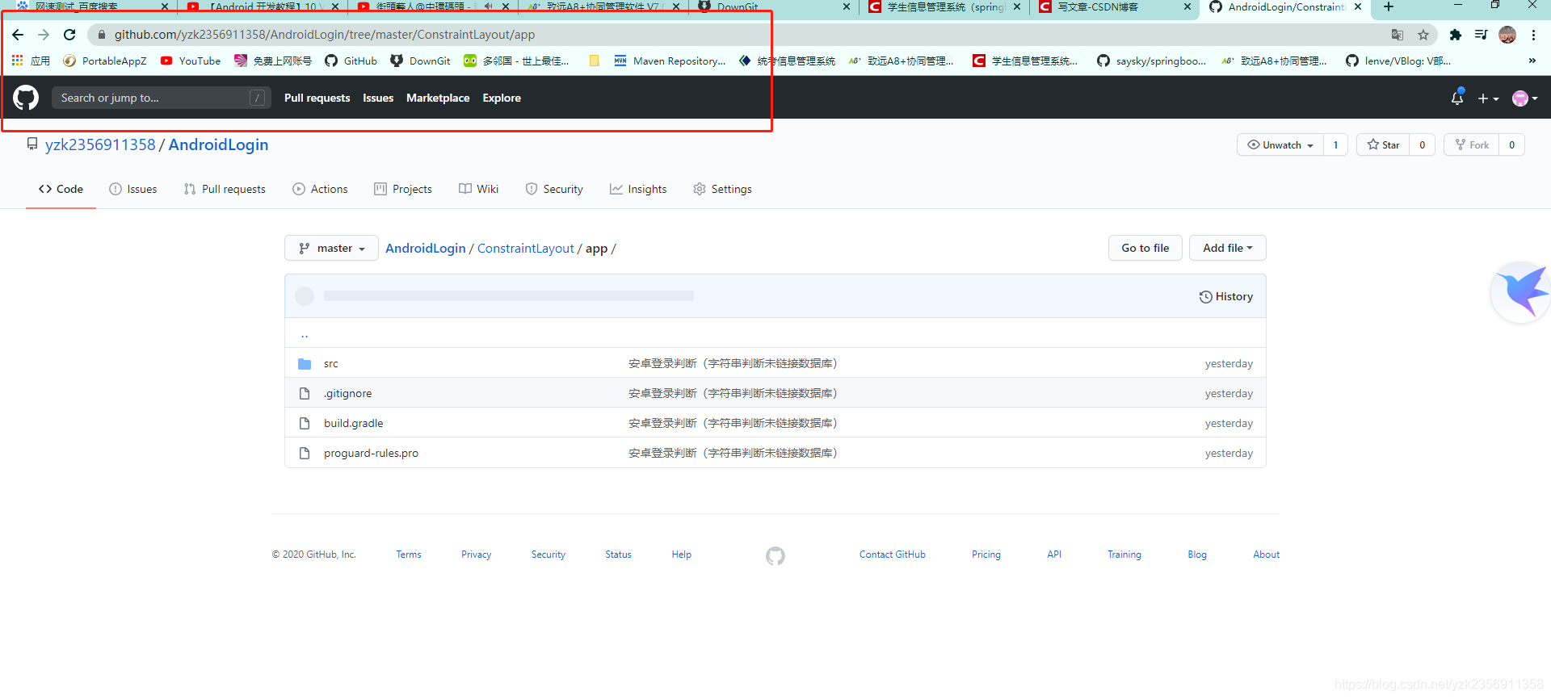This screenshot has width=1551, height=699.
Task: Click the browser forward arrow
Action: coord(44,35)
